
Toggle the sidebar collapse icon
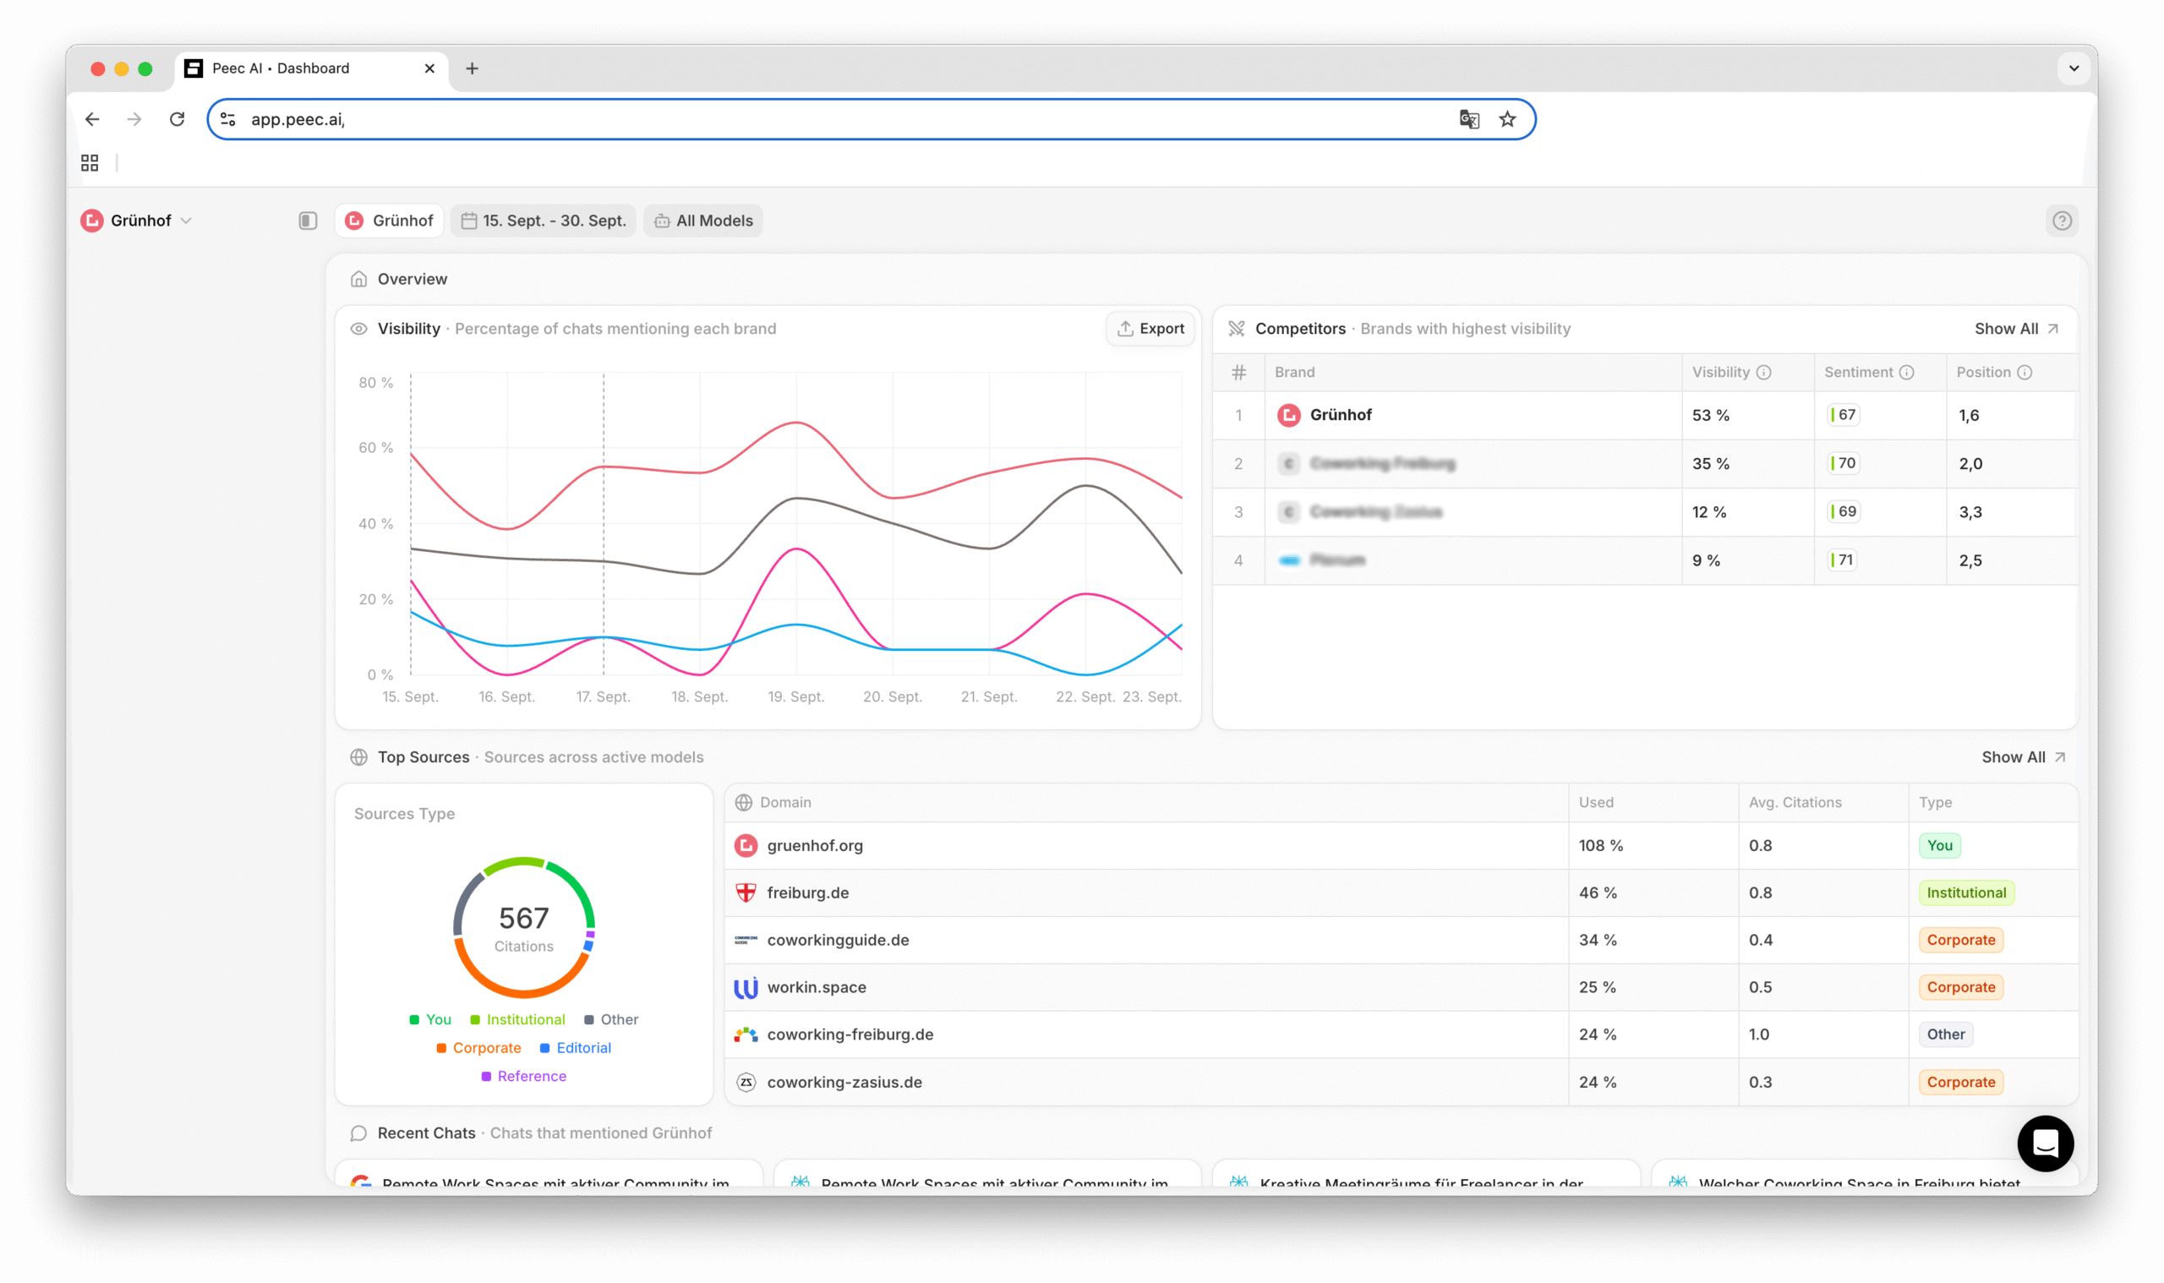point(308,221)
